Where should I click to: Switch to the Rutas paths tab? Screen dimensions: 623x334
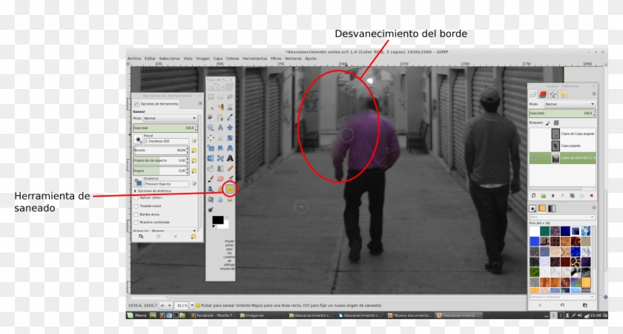coord(553,95)
